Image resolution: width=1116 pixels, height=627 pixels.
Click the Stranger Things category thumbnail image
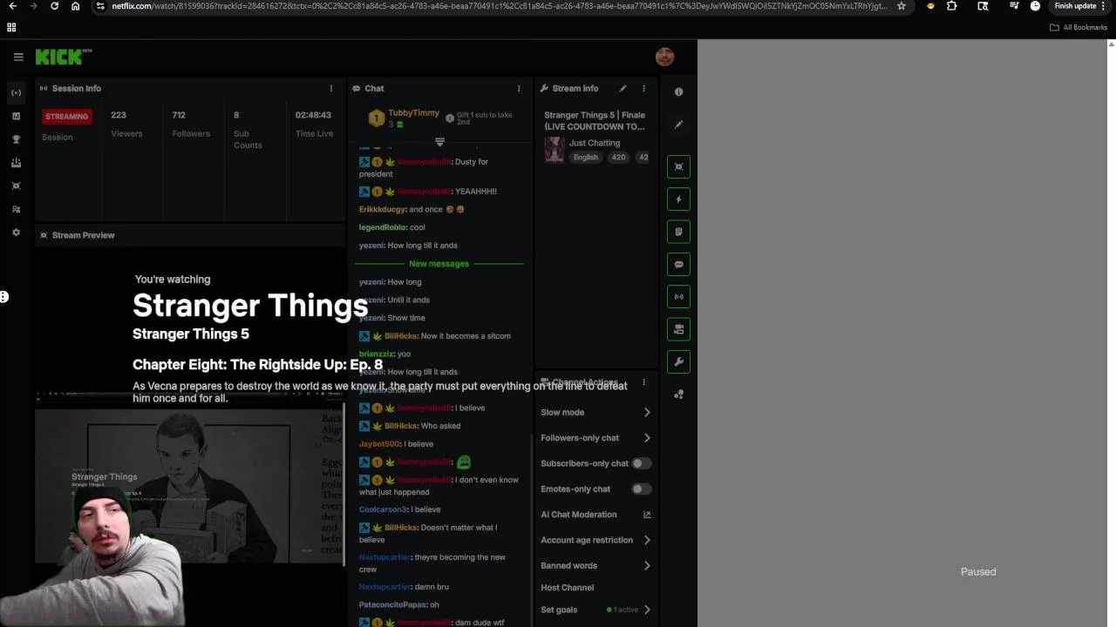554,150
